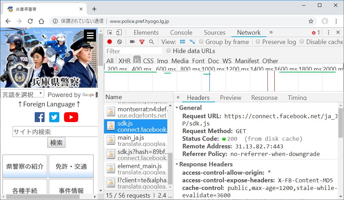
Task: Check Hide data URLs option
Action: coord(168,51)
